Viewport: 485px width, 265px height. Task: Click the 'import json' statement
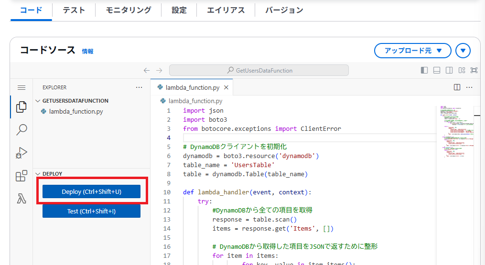click(x=203, y=110)
